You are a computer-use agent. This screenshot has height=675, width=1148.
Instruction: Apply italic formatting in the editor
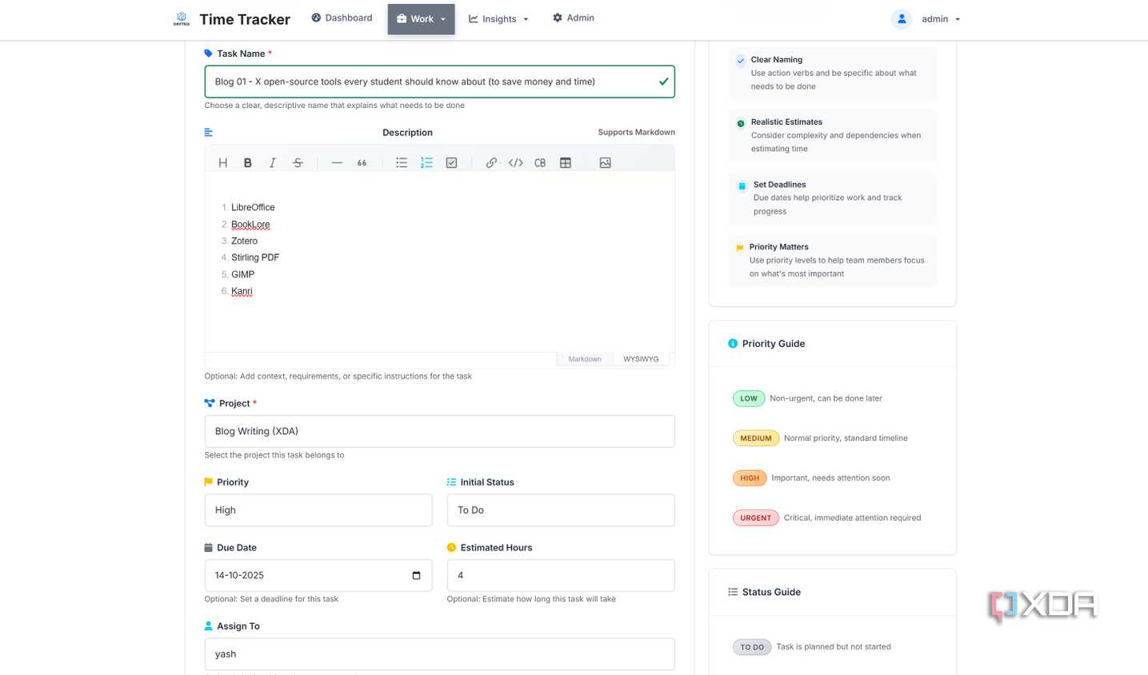point(273,163)
